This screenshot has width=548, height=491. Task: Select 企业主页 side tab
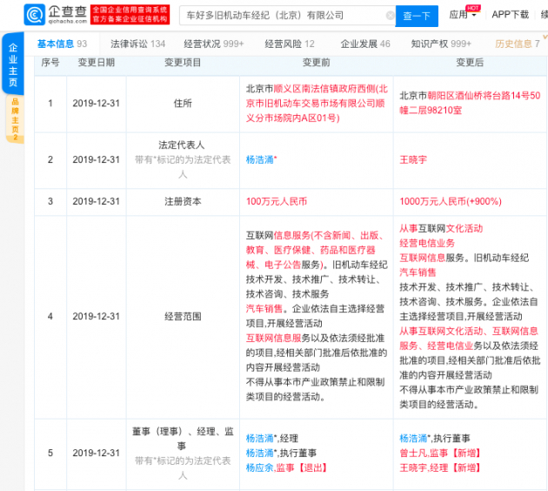tap(13, 64)
